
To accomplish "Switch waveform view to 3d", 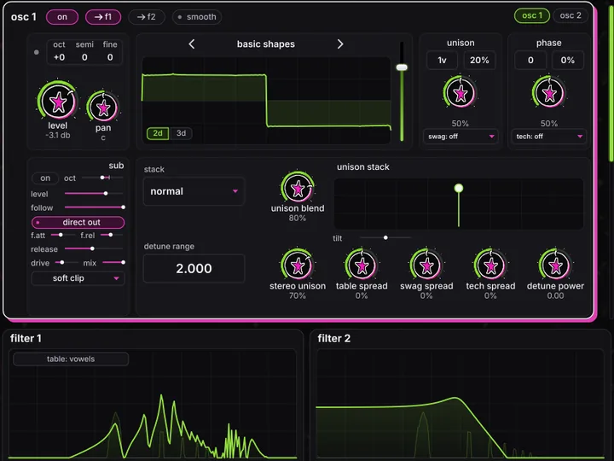I will click(181, 133).
